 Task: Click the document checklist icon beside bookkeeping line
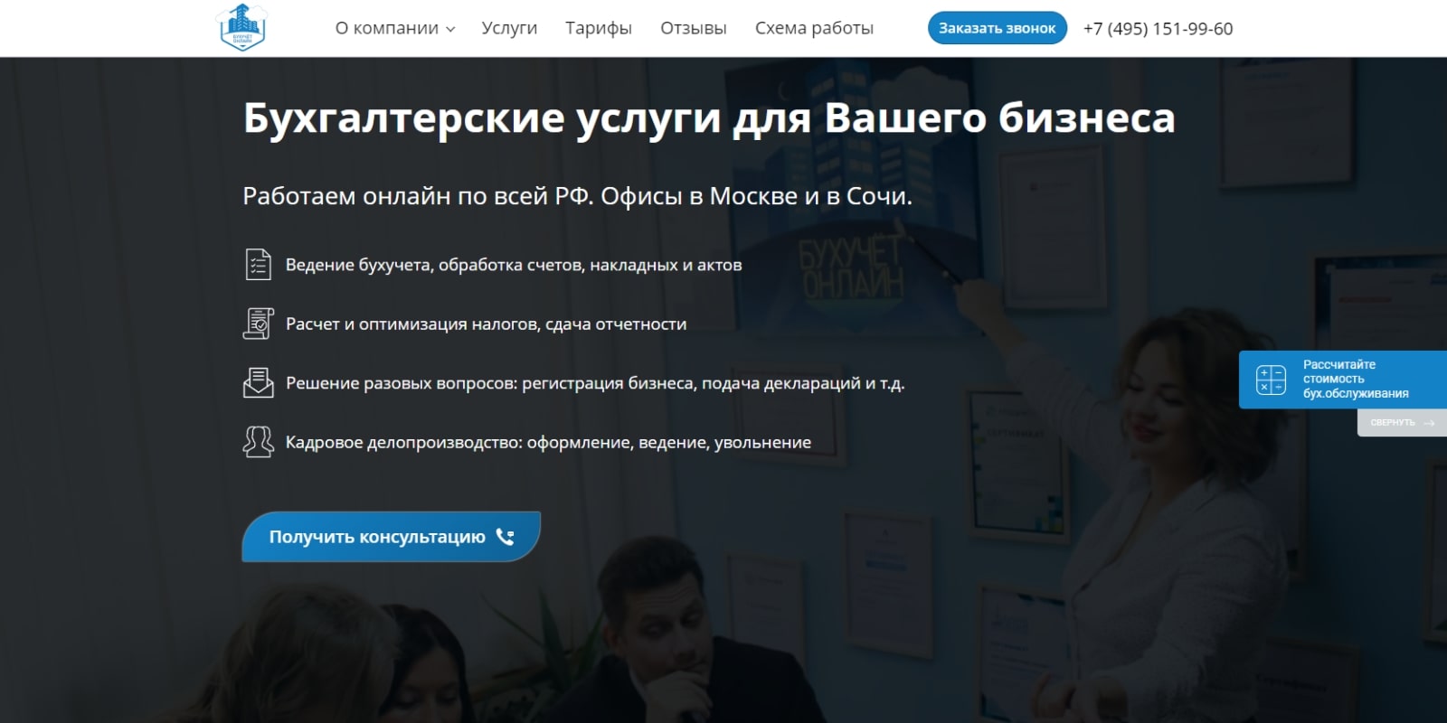pyautogui.click(x=259, y=264)
